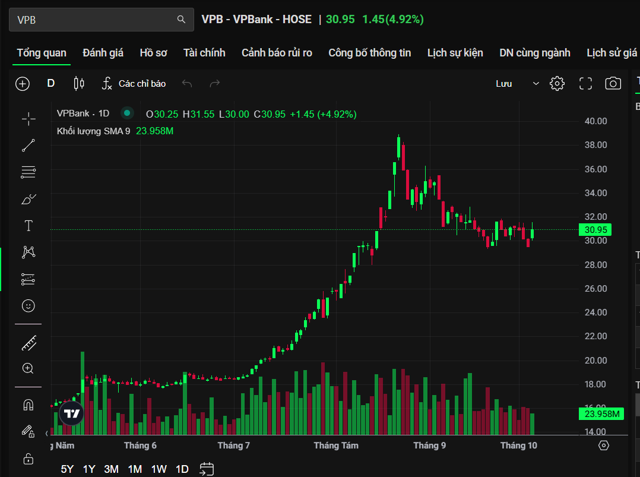Toggle fullscreen mode for the chart
Screen dimensions: 640x477
pos(585,84)
